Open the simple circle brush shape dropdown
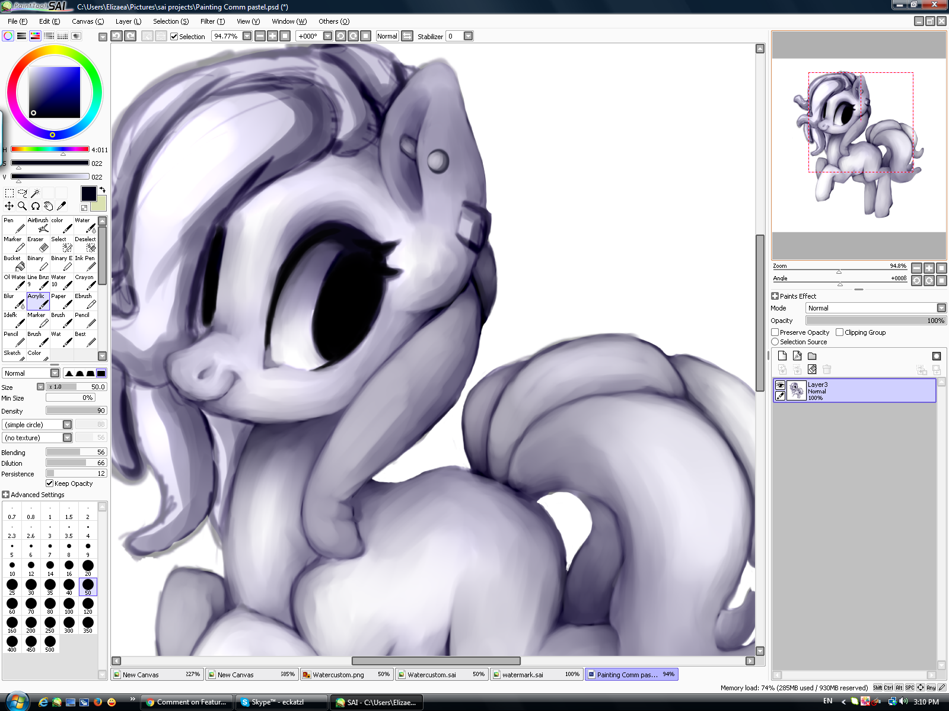Viewport: 949px width, 711px height. pos(68,425)
